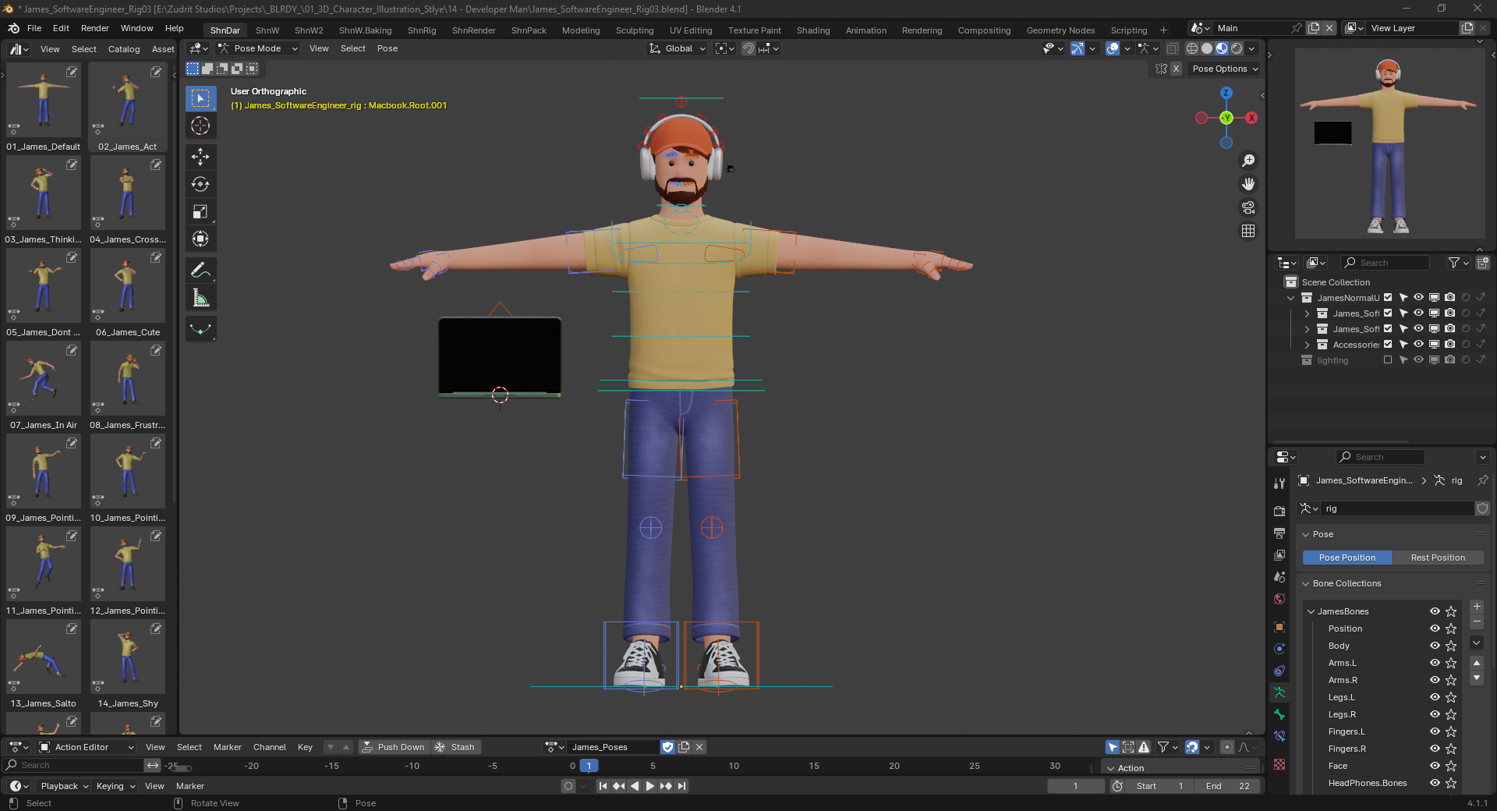Screen dimensions: 1497x811
Task: Switch to the Sculpting workspace tab
Action: tap(634, 30)
